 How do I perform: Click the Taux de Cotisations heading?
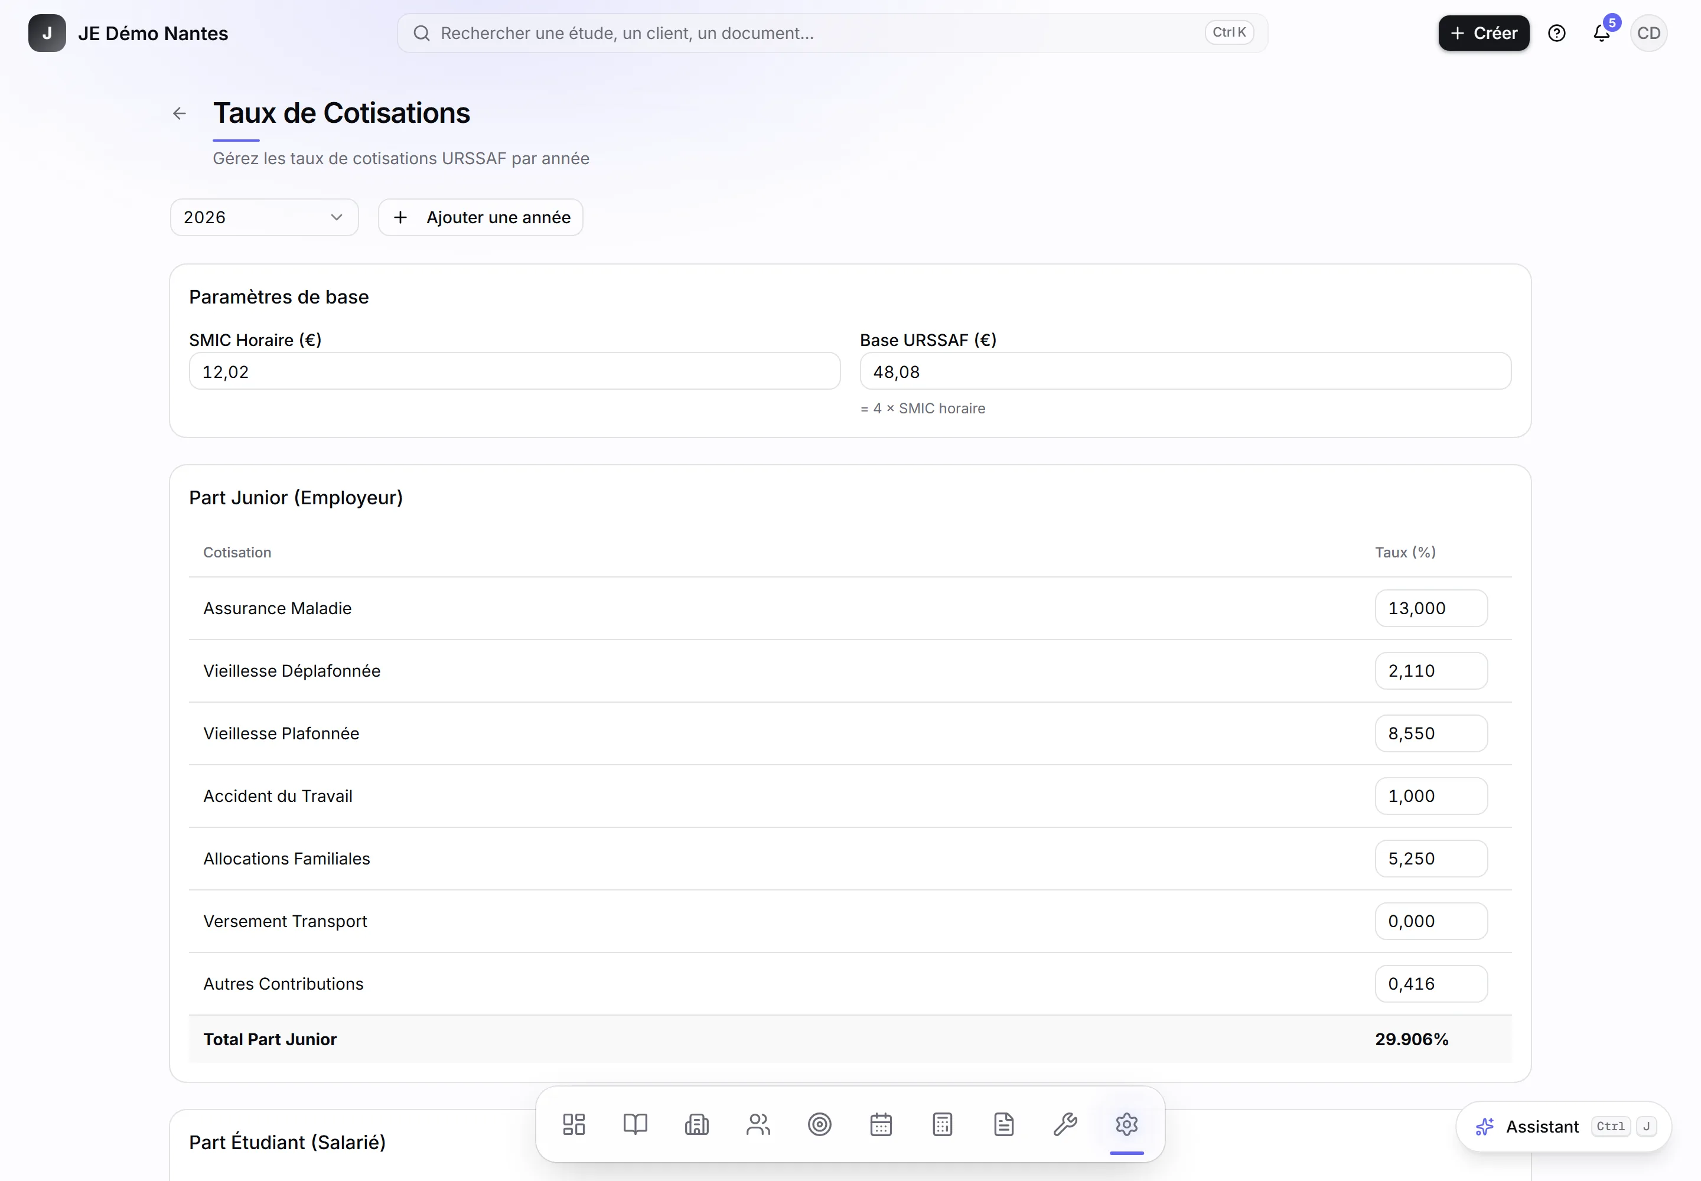(x=341, y=113)
